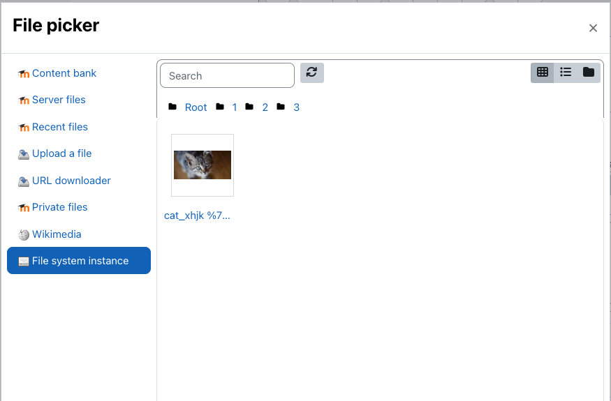Click the Upload a file icon
The image size is (611, 401).
point(24,155)
